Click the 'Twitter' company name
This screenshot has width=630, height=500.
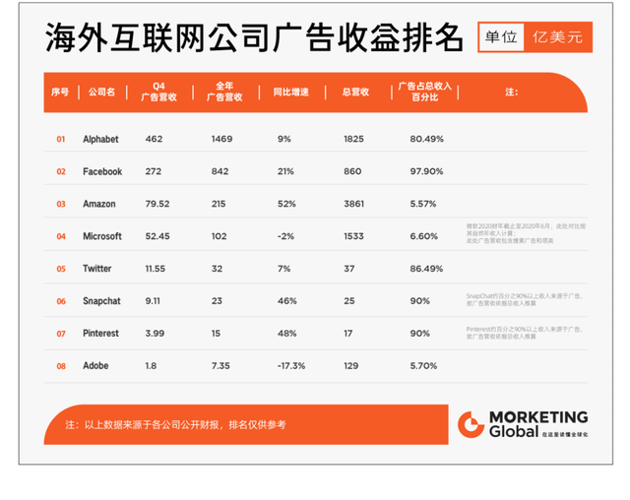pos(96,269)
